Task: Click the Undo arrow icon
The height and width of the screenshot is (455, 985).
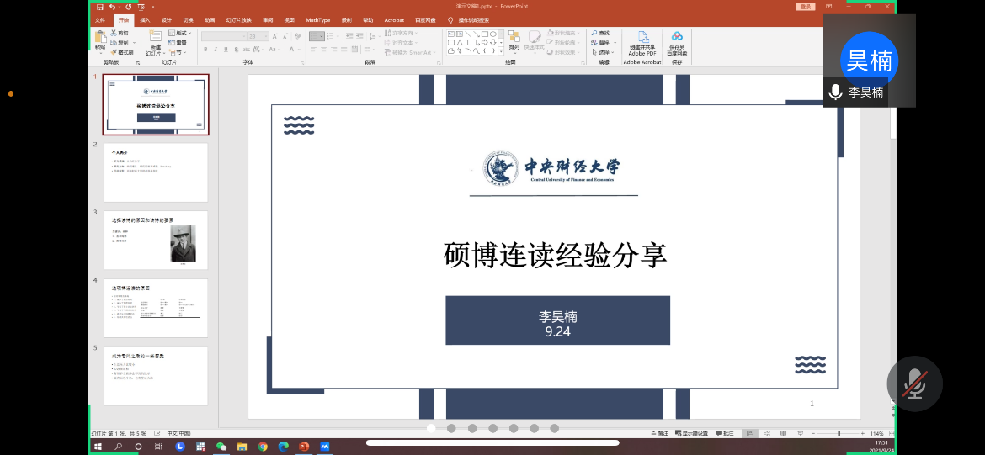Action: [x=112, y=7]
